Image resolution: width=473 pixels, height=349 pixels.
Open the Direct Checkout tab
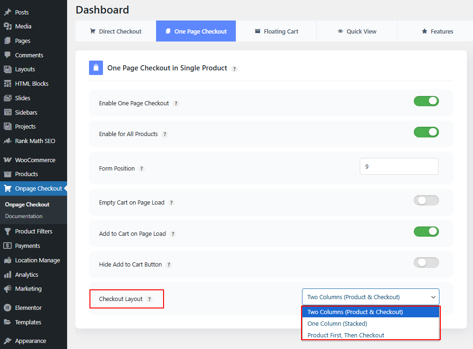116,31
